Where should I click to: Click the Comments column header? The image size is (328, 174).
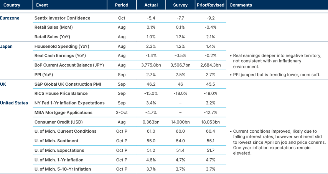241,5
